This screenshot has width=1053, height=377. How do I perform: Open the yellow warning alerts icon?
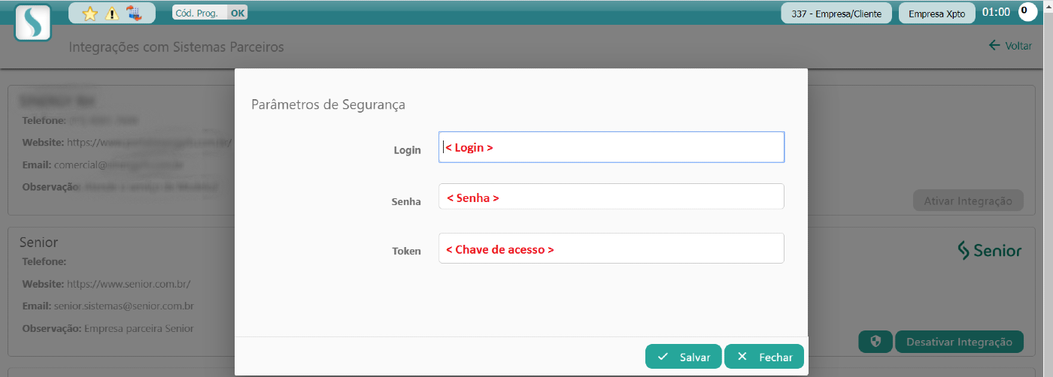click(x=112, y=13)
